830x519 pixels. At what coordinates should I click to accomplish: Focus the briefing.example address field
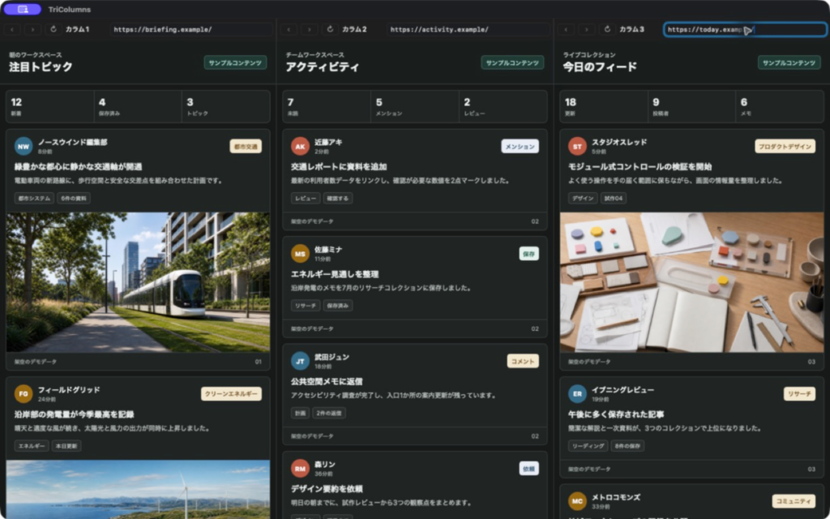pos(191,30)
